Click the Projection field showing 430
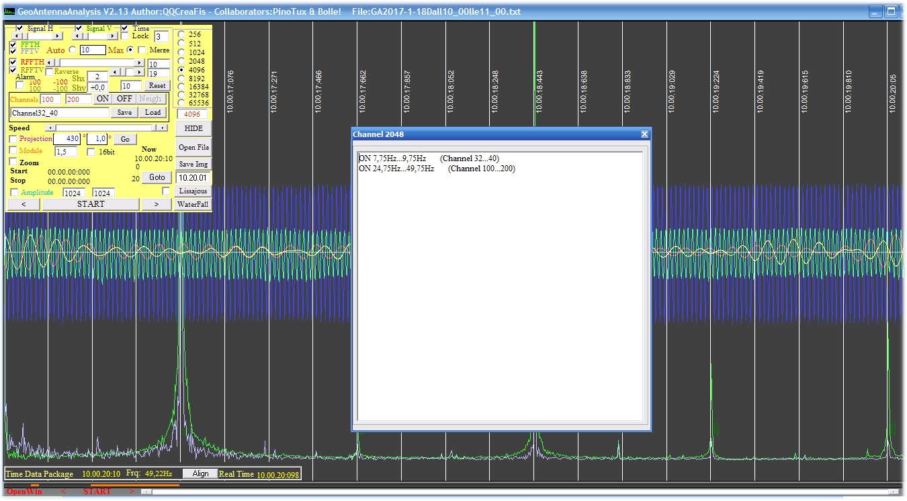 [x=67, y=139]
